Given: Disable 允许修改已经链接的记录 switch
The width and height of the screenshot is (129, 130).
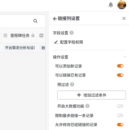Looking at the screenshot, I should (x=120, y=125).
